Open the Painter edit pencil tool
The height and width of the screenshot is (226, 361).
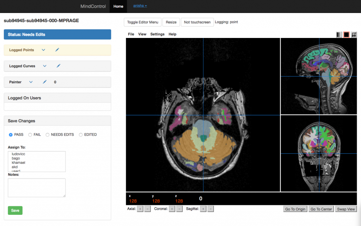[44, 82]
